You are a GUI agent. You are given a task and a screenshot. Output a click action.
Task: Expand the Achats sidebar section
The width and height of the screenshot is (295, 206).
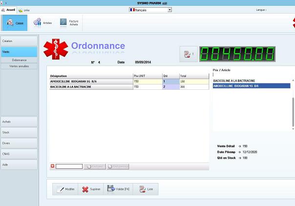[x=19, y=122]
